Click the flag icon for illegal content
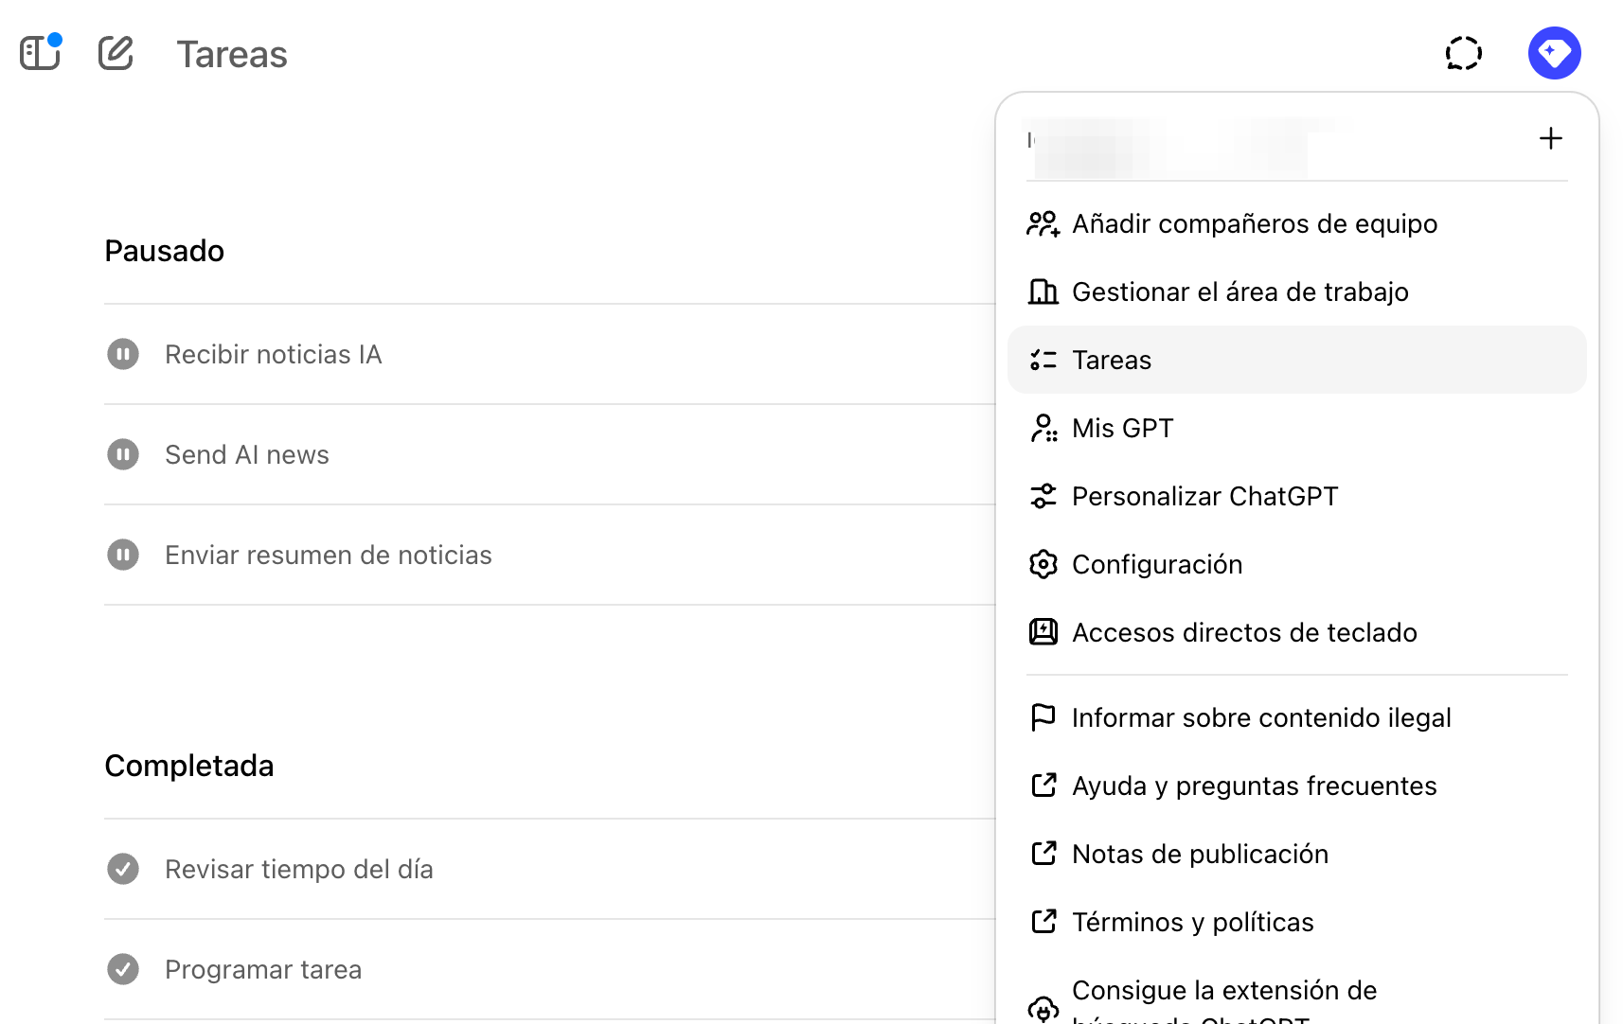The height and width of the screenshot is (1024, 1623). pos(1043,718)
